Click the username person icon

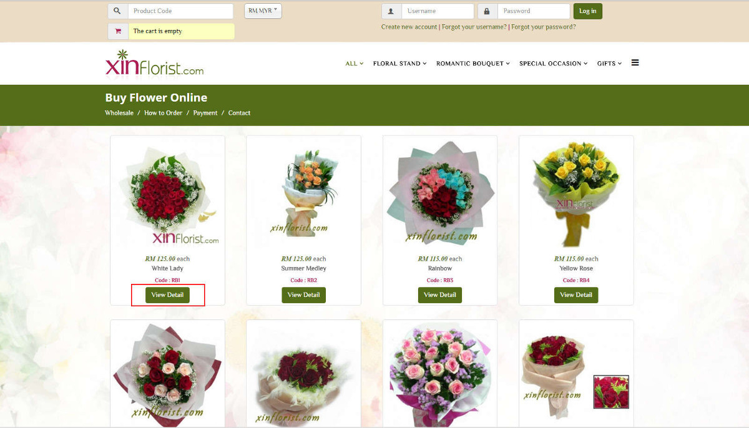[390, 11]
